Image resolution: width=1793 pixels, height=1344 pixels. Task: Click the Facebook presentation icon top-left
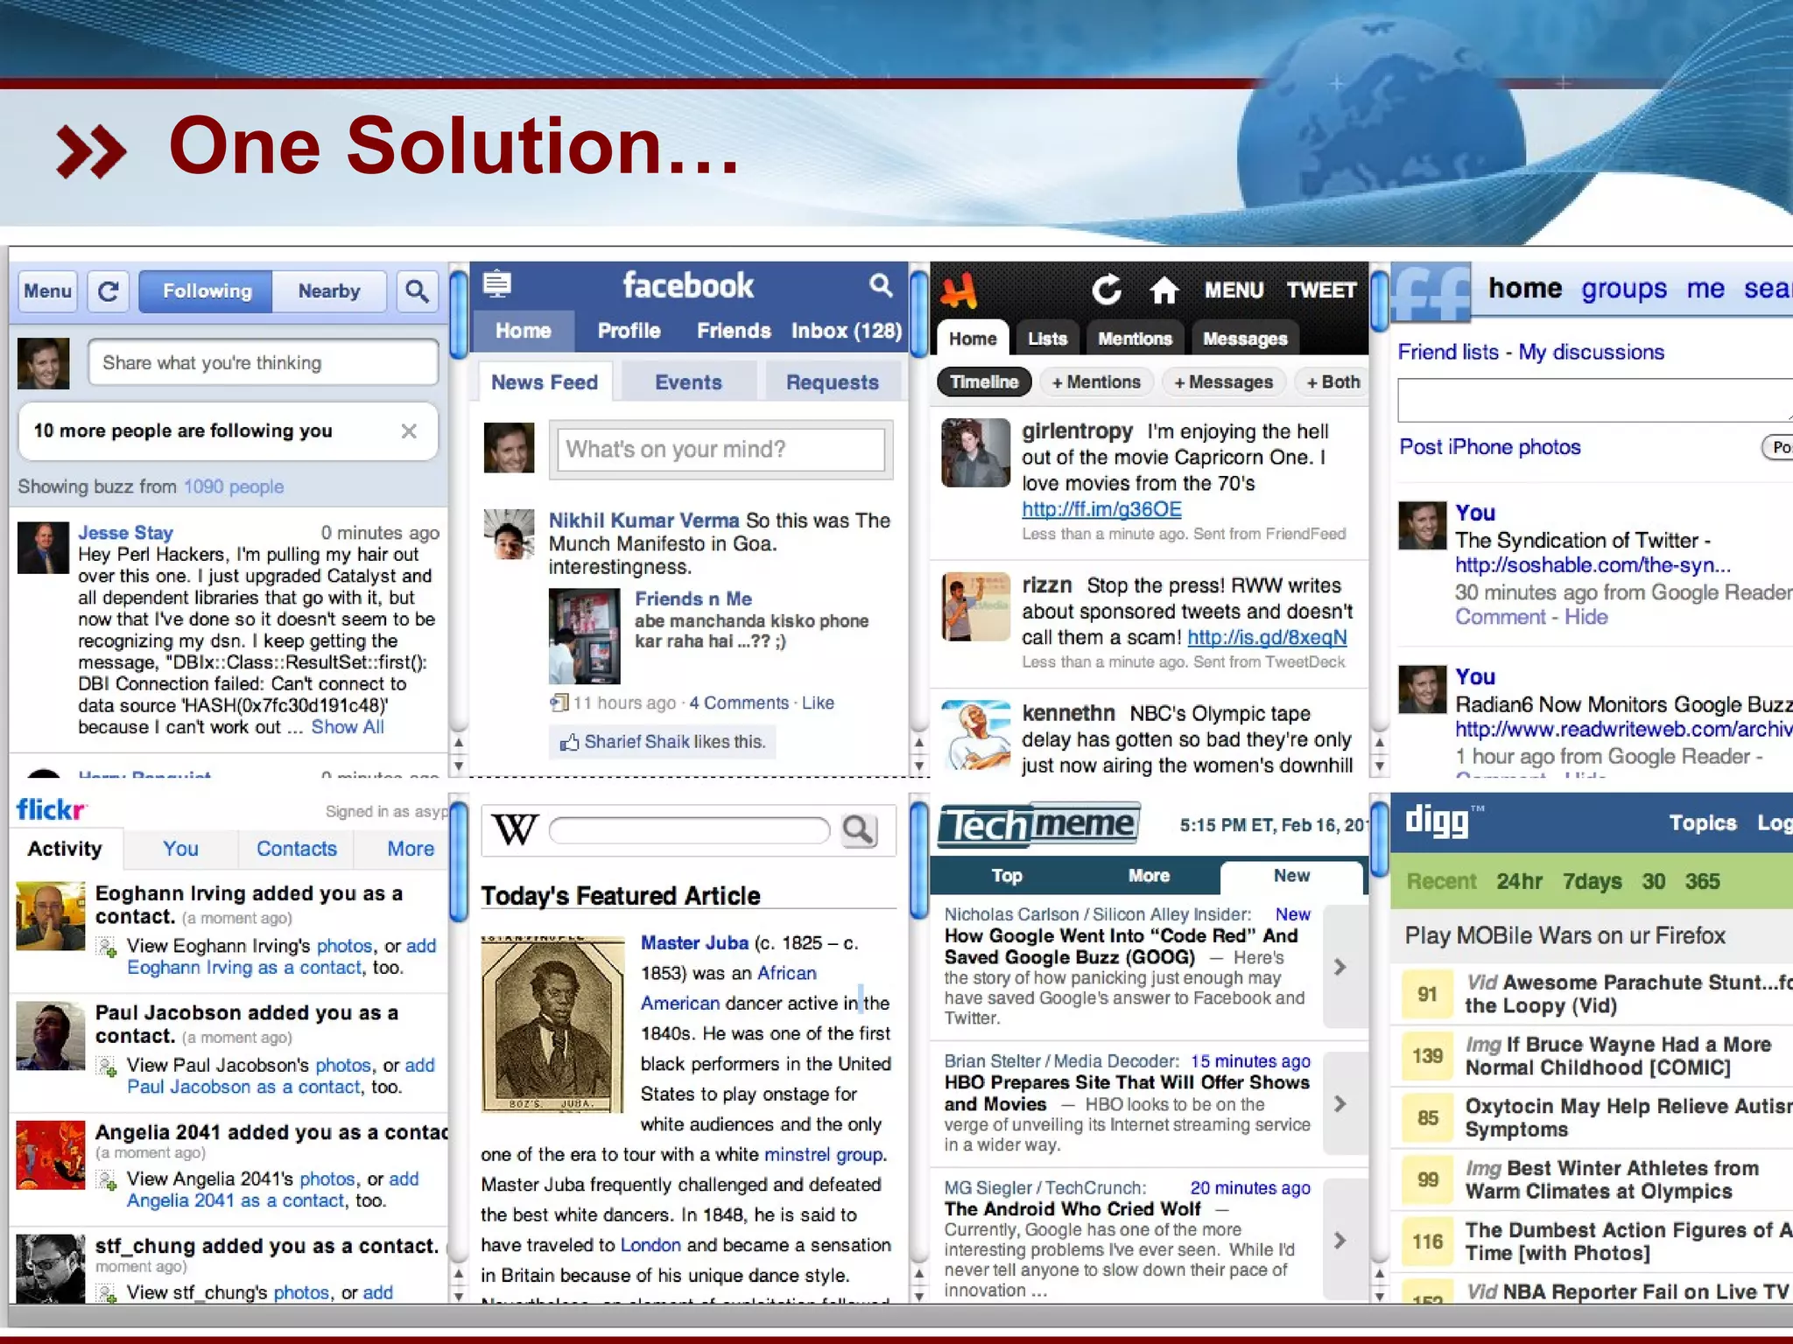(x=497, y=284)
